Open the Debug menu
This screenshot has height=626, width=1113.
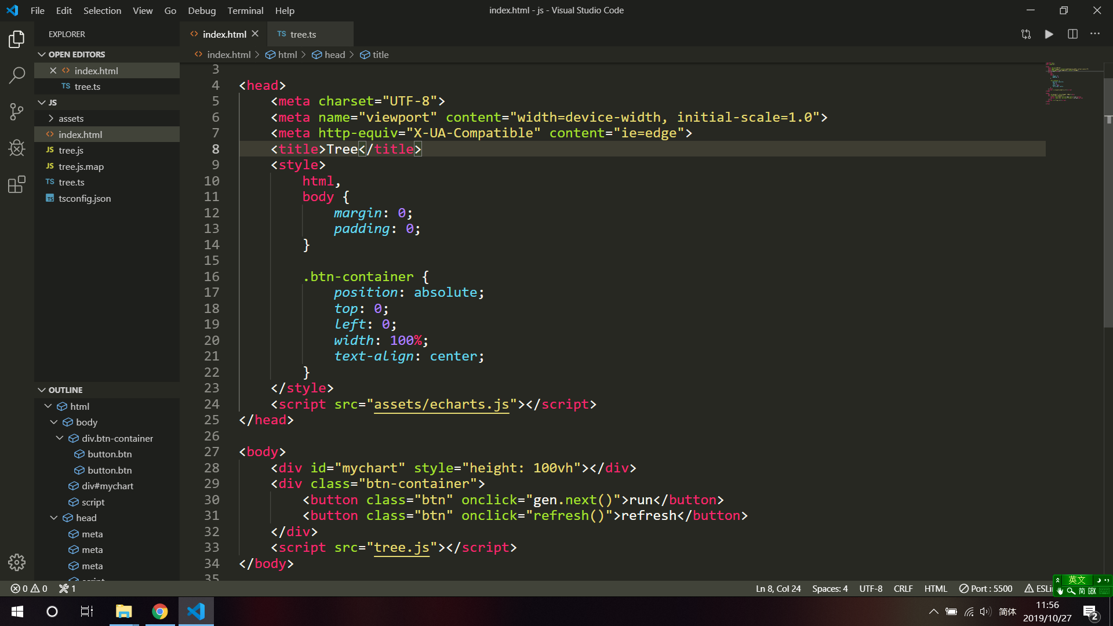[x=202, y=10]
